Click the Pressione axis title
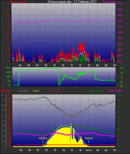130x154 pixels. (x=109, y=2)
